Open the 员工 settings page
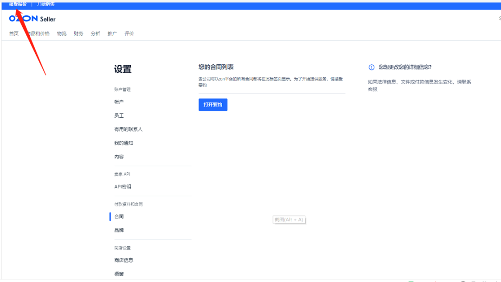501x282 pixels. (119, 115)
